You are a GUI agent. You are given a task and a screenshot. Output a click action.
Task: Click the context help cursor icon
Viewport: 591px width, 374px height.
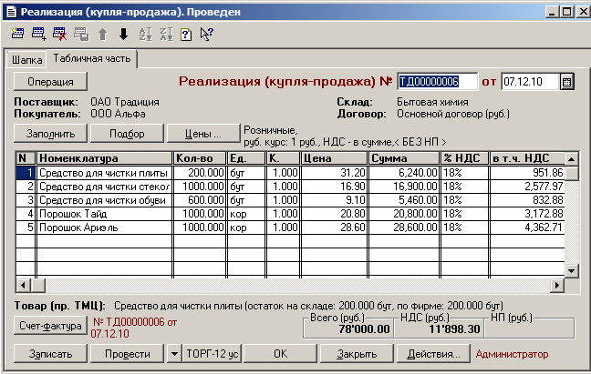pyautogui.click(x=206, y=35)
